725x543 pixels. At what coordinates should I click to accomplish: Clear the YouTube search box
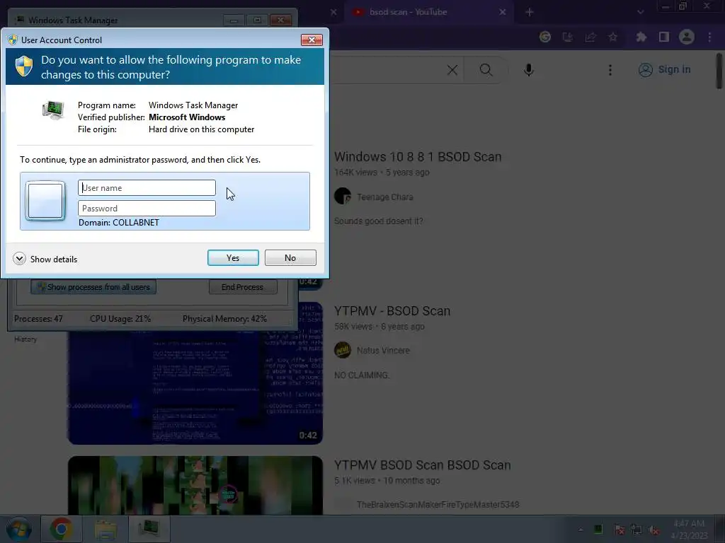point(452,70)
